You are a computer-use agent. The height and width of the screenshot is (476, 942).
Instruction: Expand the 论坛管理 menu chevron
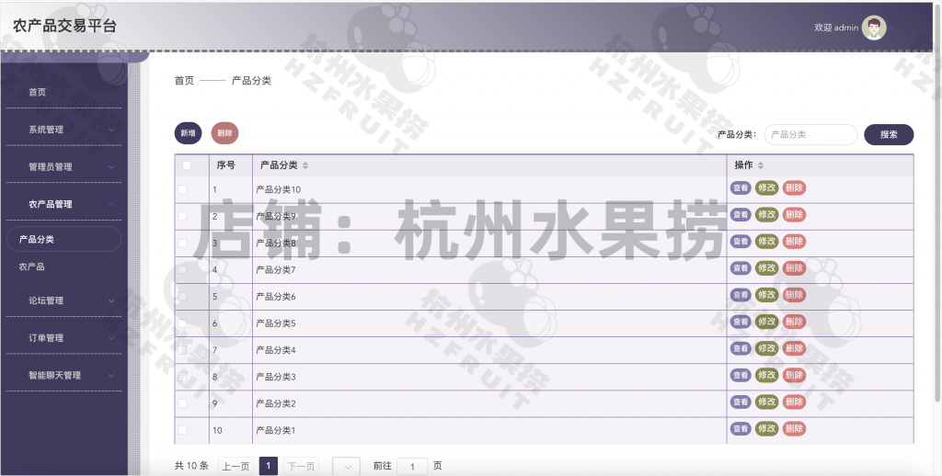coord(111,300)
